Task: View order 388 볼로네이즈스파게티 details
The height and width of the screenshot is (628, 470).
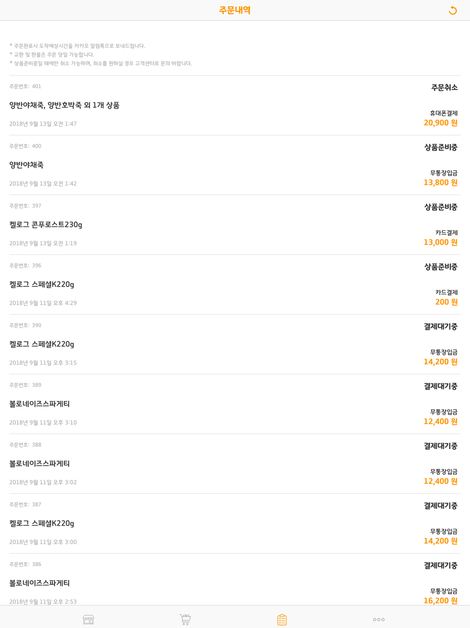Action: point(235,464)
